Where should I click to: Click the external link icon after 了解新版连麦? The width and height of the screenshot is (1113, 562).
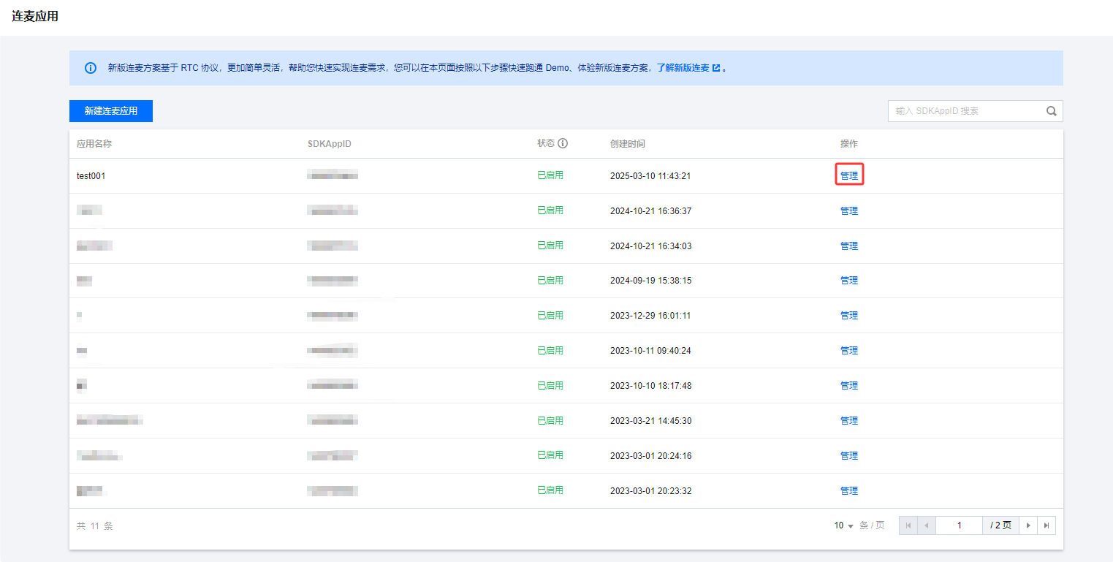(x=716, y=68)
